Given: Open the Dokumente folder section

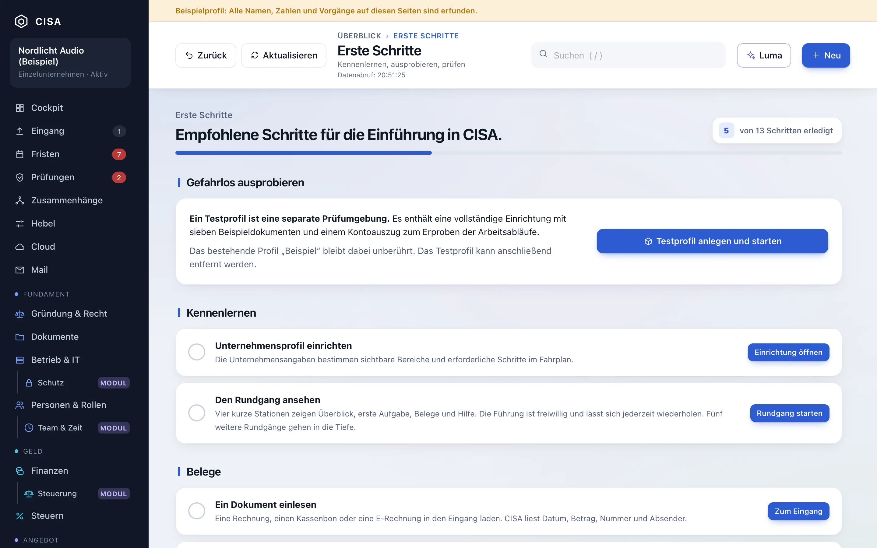Looking at the screenshot, I should tap(70, 337).
